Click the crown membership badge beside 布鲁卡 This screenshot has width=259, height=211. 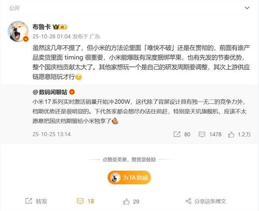[60, 27]
